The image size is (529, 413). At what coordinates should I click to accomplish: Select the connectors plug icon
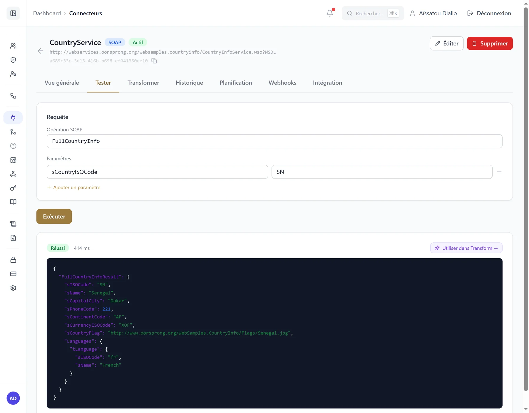tap(13, 118)
